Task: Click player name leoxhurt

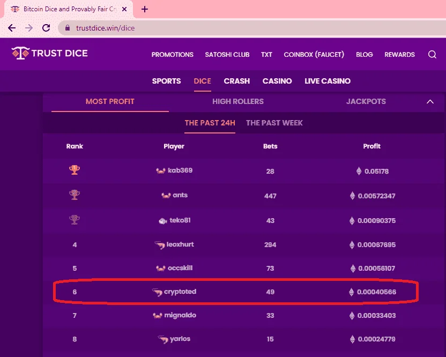Action: click(180, 244)
